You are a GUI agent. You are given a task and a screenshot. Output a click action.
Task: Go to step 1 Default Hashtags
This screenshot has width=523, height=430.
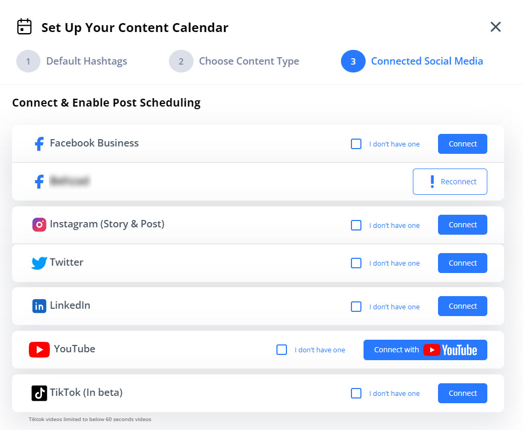[x=28, y=61]
